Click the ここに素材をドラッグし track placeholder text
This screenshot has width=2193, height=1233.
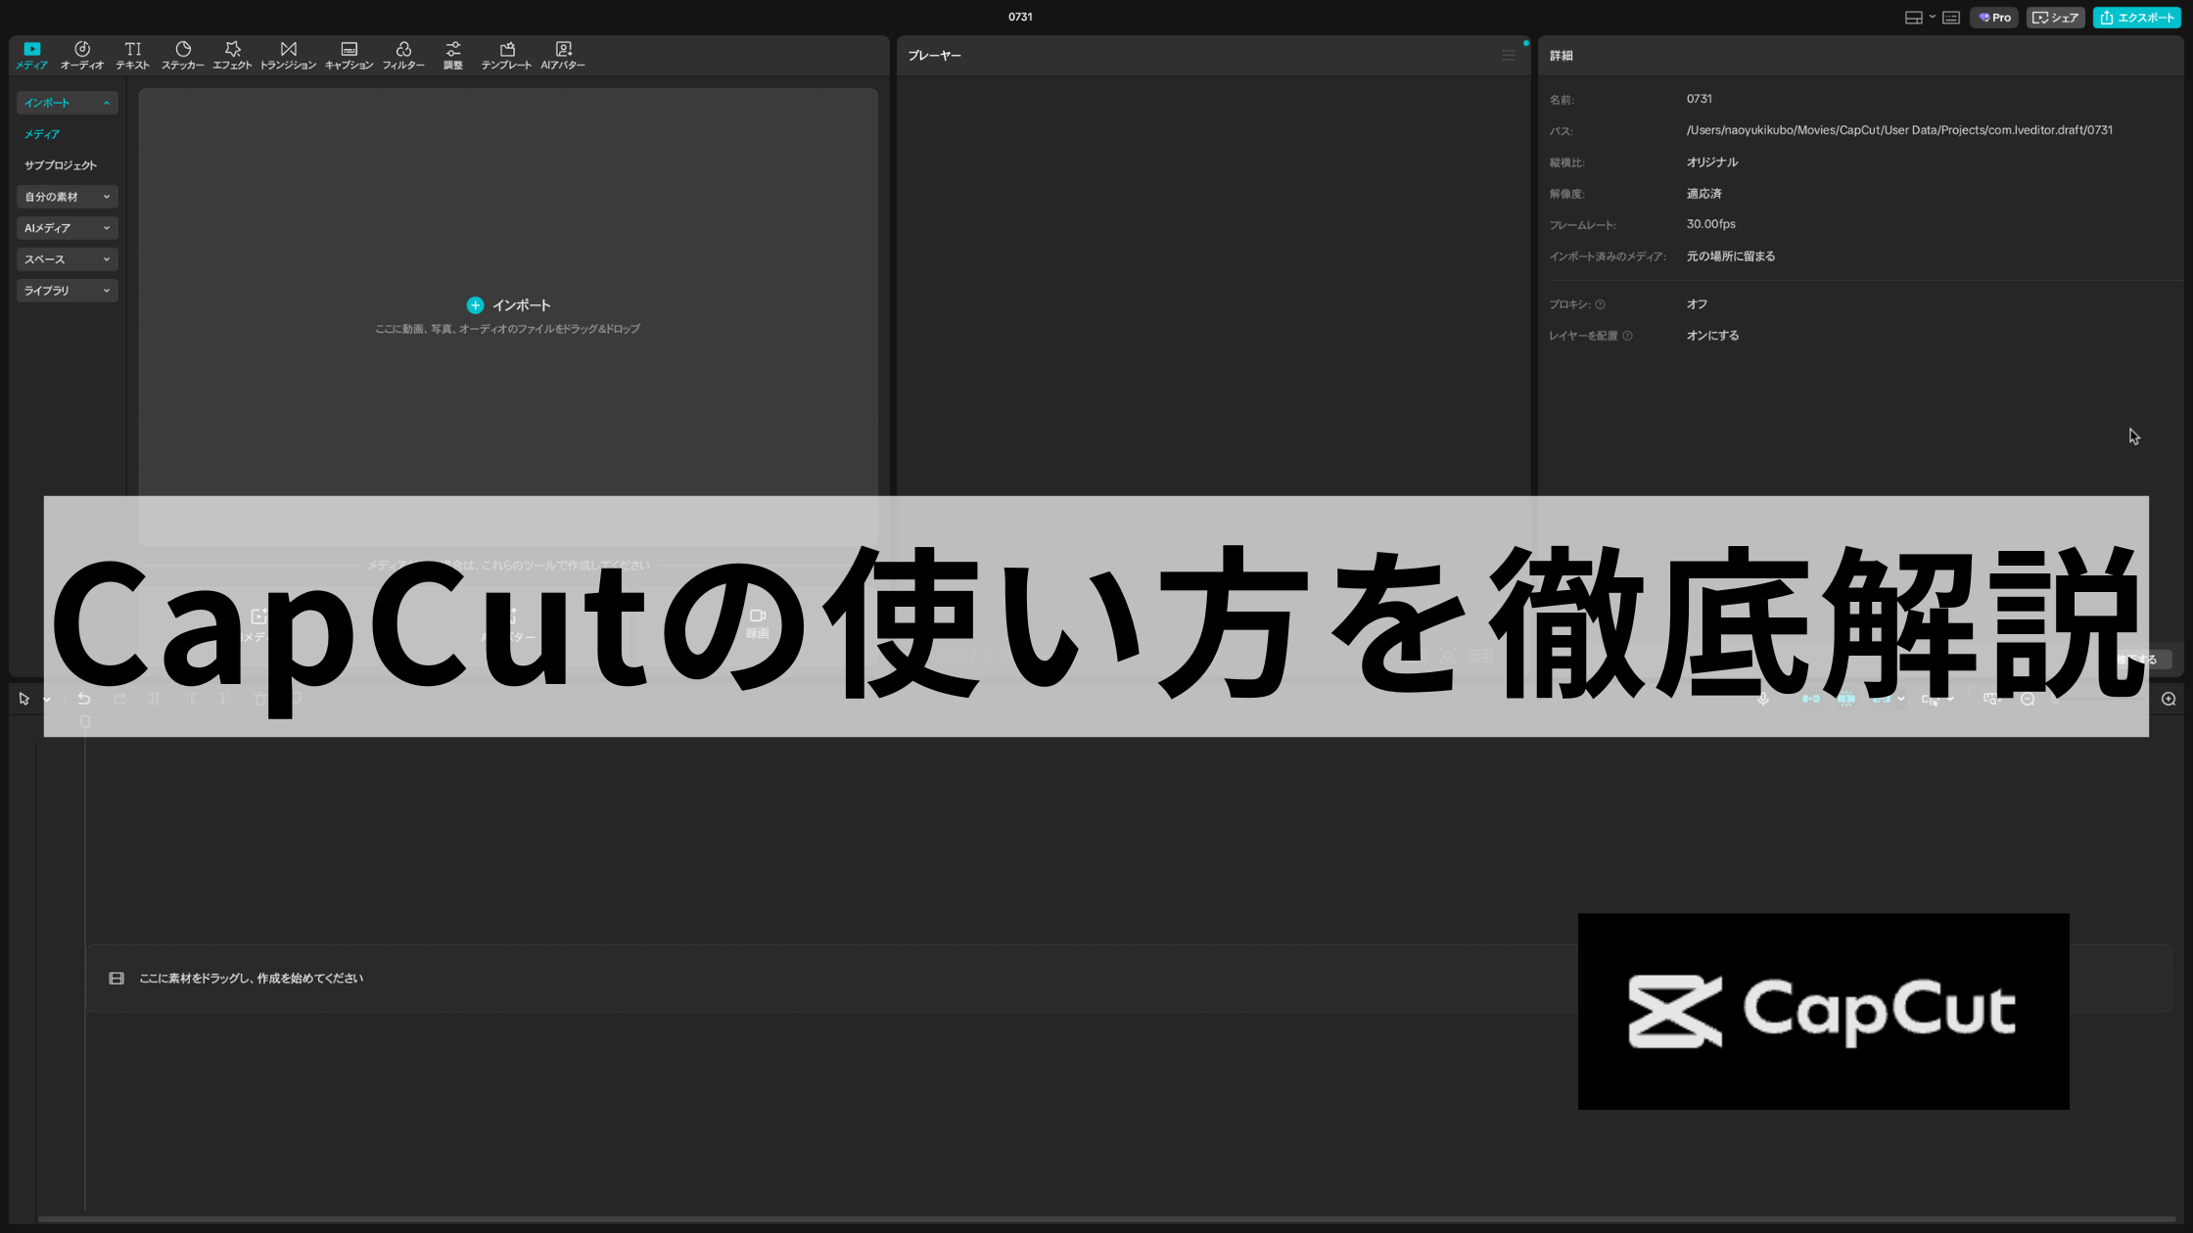251,979
